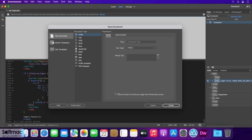Open the CC Libraries panel tab

point(217,12)
